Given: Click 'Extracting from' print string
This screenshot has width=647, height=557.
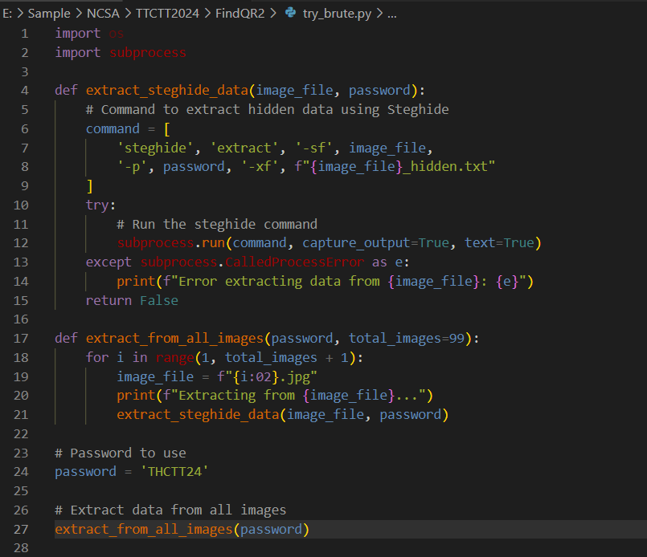Looking at the screenshot, I should coord(236,396).
